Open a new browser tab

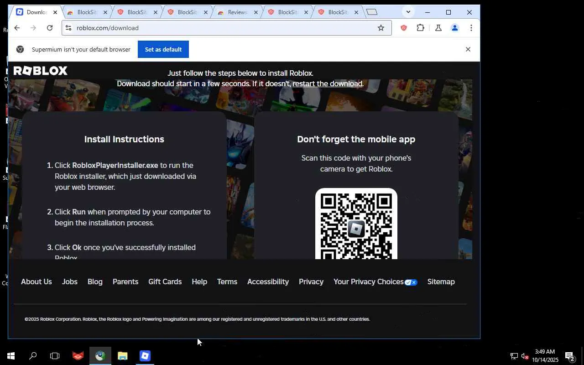372,12
